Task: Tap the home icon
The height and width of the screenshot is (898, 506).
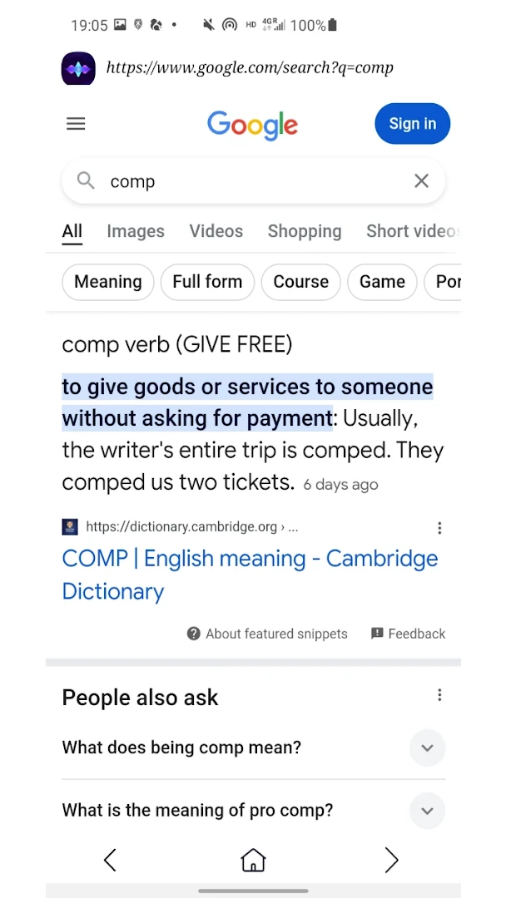Action: [253, 860]
